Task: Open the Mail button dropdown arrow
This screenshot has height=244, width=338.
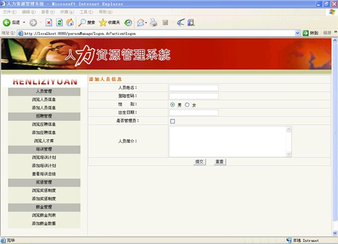Action: click(146, 22)
